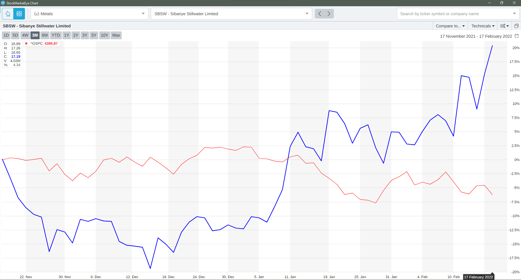521x280 pixels.
Task: Click the hand pointer mode icon
Action: tap(8, 14)
